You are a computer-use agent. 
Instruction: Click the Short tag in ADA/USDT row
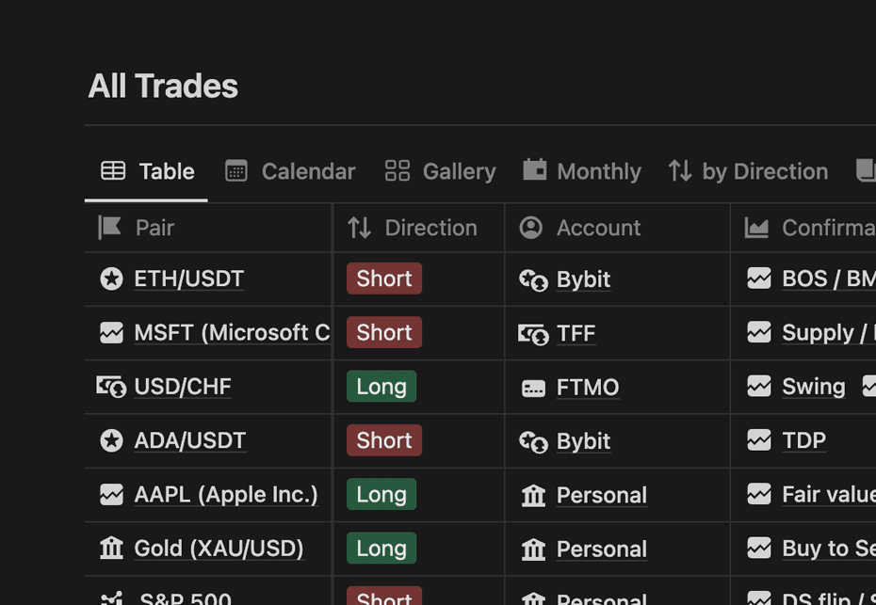pyautogui.click(x=384, y=440)
